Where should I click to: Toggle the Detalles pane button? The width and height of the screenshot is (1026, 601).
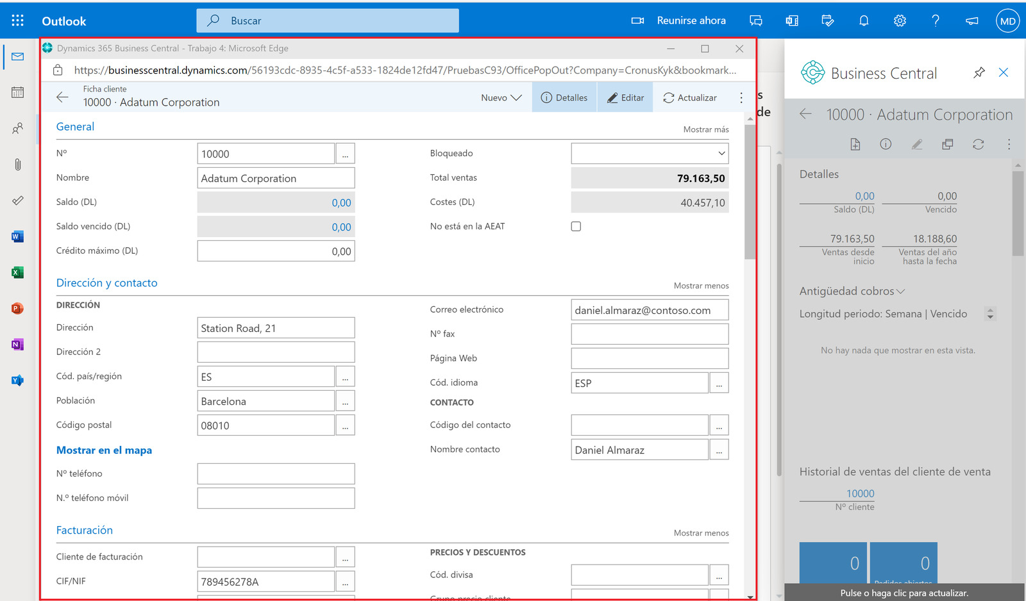pos(564,97)
